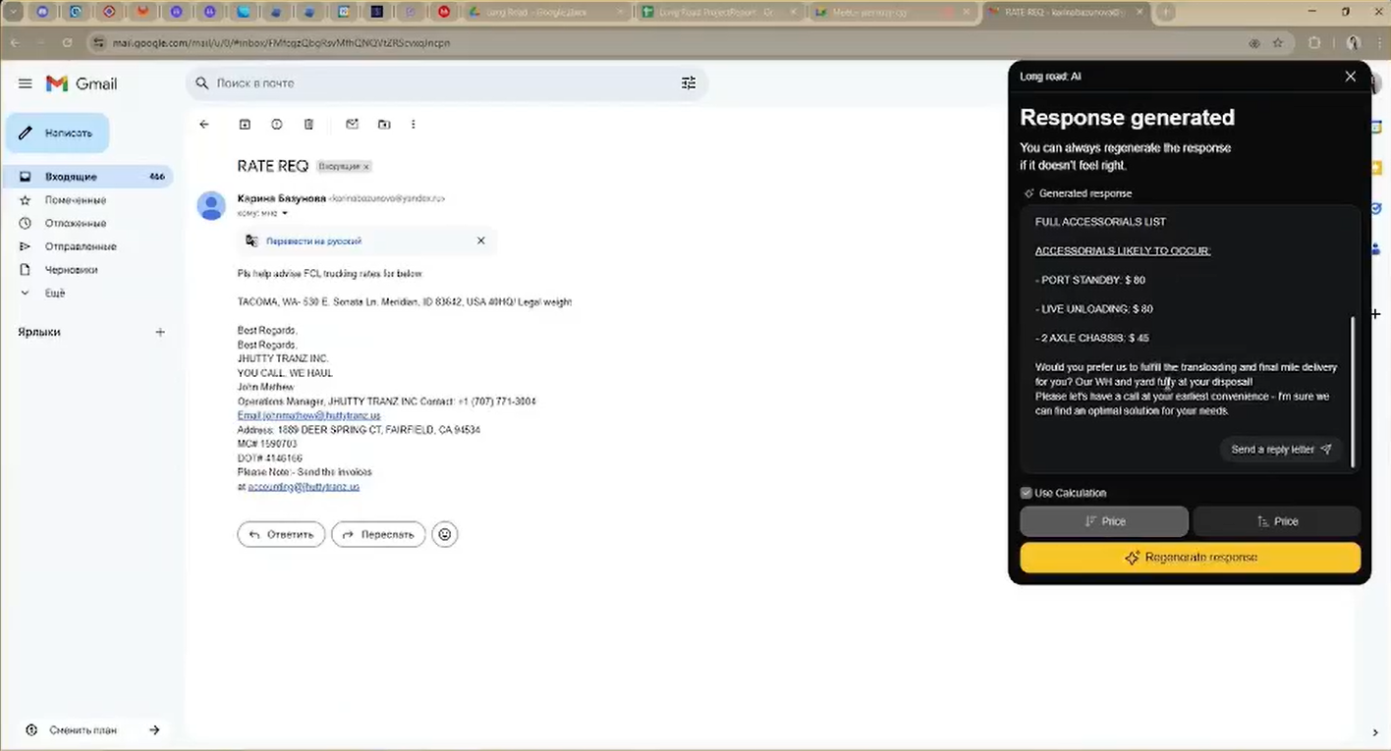Viewport: 1391px width, 751px height.
Task: Open the Отправленные sent folder
Action: tap(89, 246)
